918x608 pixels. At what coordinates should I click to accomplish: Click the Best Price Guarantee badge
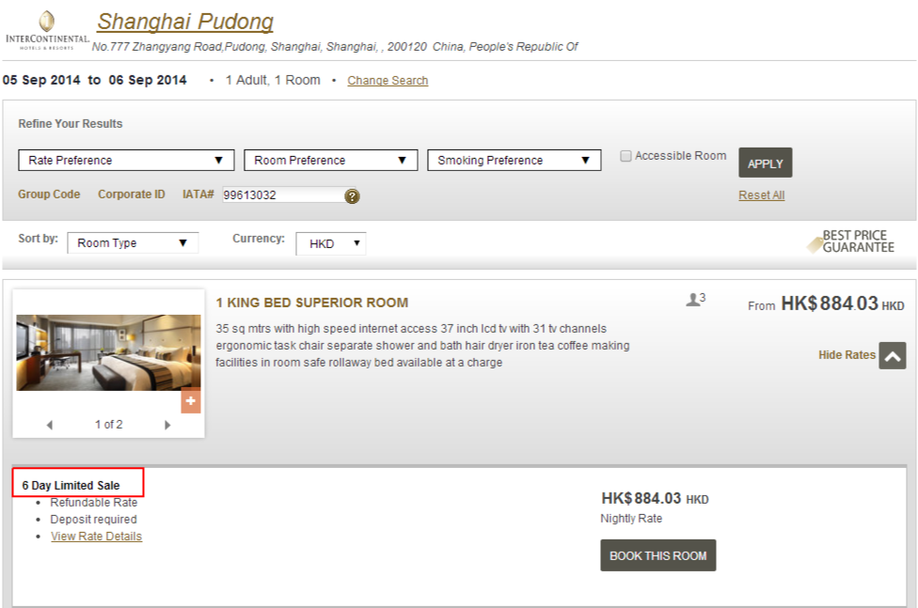click(x=851, y=242)
